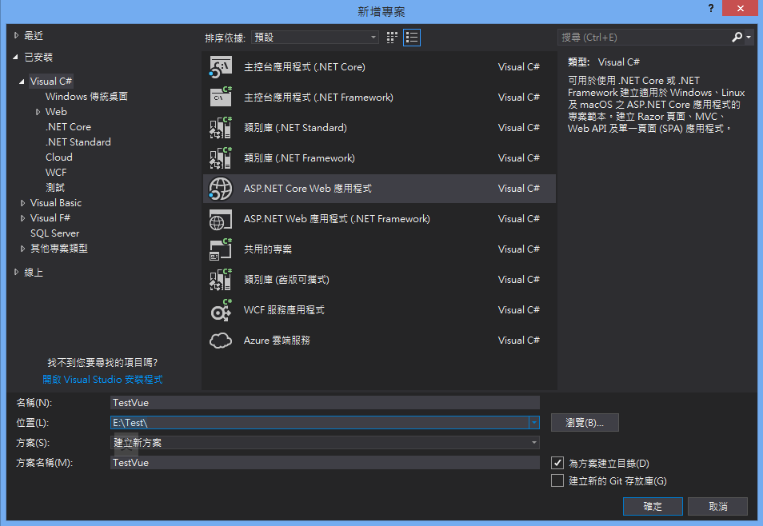763x526 pixels.
Task: Open the search options dropdown arrow
Action: click(x=749, y=37)
